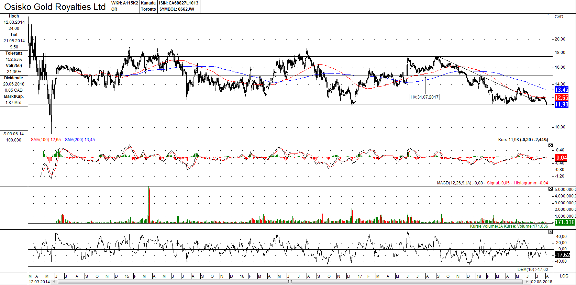
Task: Select the Histogramm:-0,04 legend entry
Action: click(x=531, y=183)
